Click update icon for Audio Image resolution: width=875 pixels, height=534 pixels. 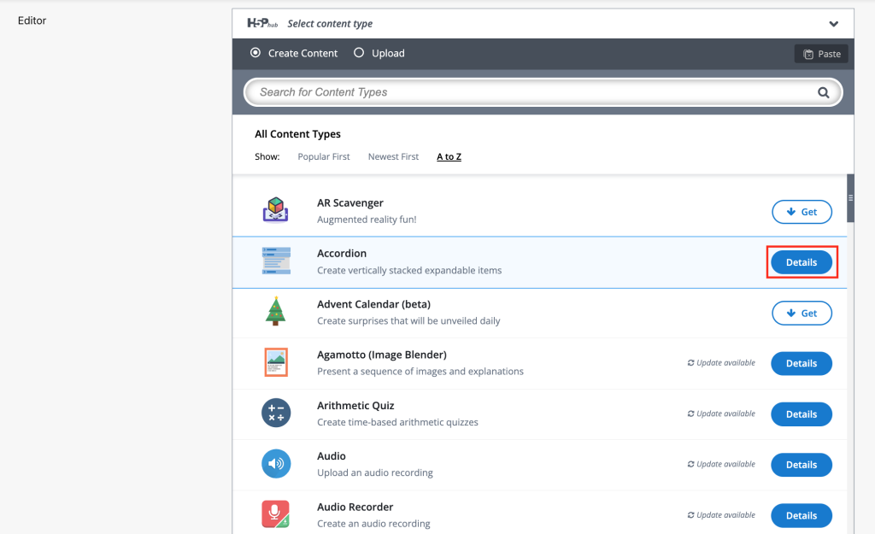click(x=690, y=464)
